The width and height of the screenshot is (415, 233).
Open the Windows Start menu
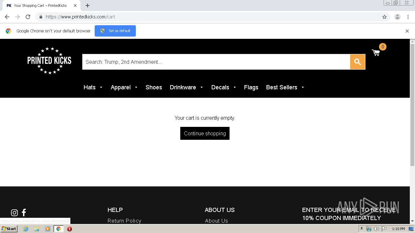(9, 229)
